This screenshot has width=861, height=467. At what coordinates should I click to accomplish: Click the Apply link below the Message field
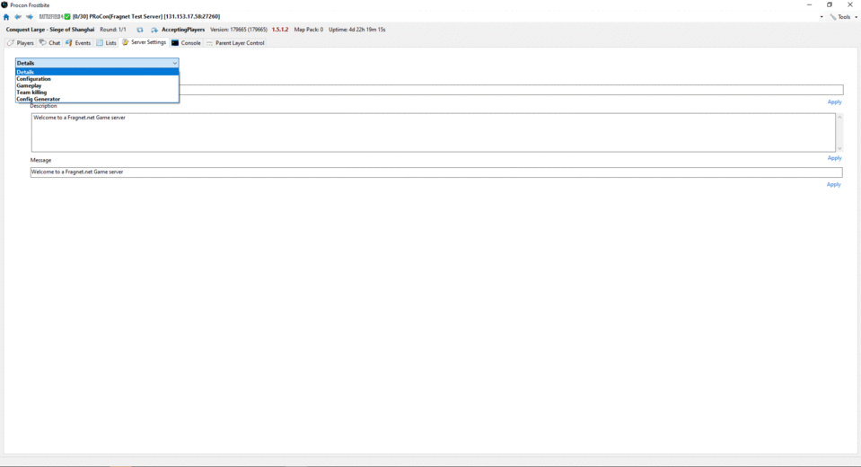click(833, 185)
